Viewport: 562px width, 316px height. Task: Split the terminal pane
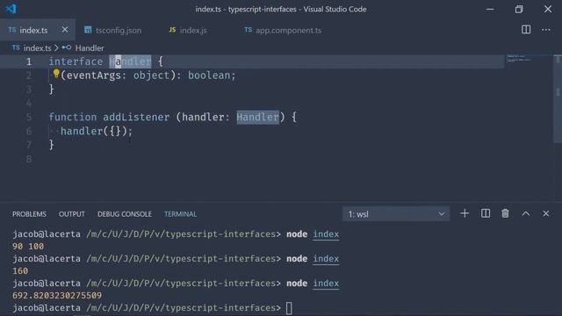486,213
